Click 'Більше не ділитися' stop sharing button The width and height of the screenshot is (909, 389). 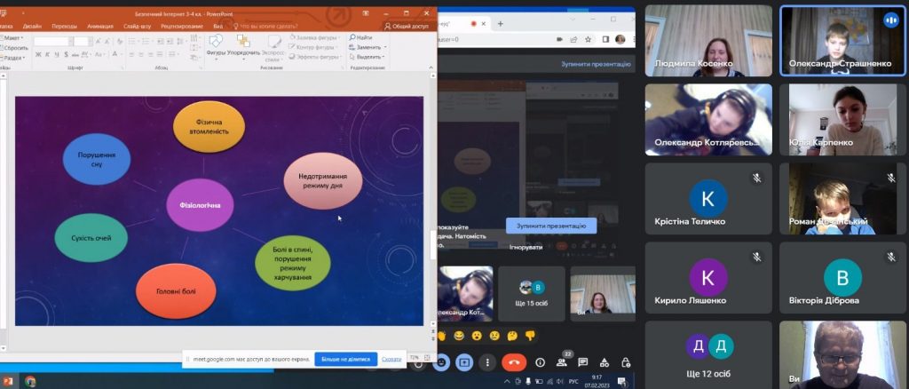click(x=345, y=359)
